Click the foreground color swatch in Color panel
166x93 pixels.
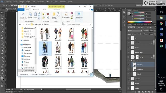129,13
